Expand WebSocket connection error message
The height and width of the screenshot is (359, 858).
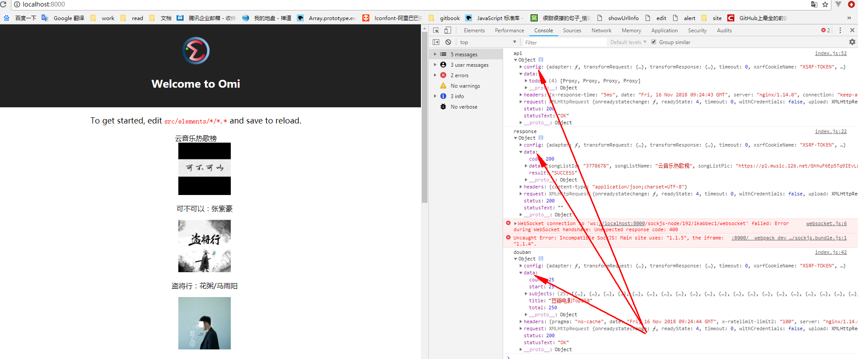515,223
